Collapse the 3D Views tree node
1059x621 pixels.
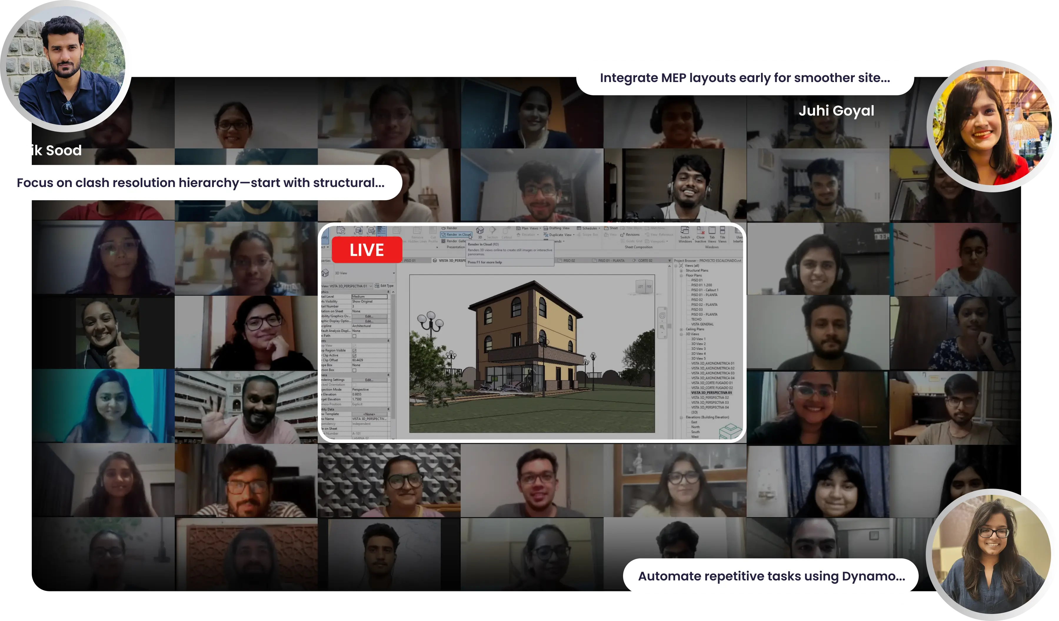click(x=681, y=334)
